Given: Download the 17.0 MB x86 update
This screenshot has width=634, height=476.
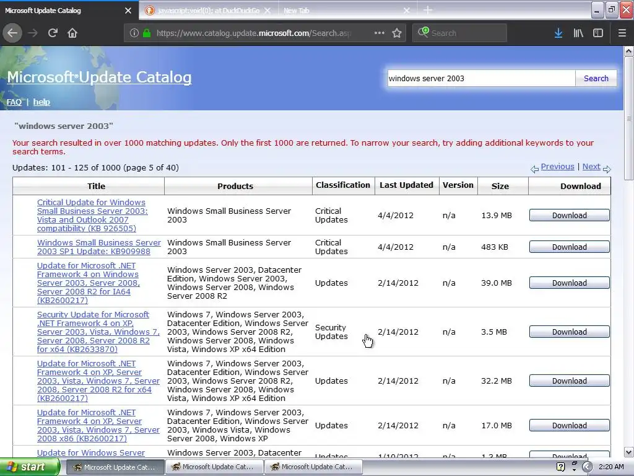Looking at the screenshot, I should point(570,425).
